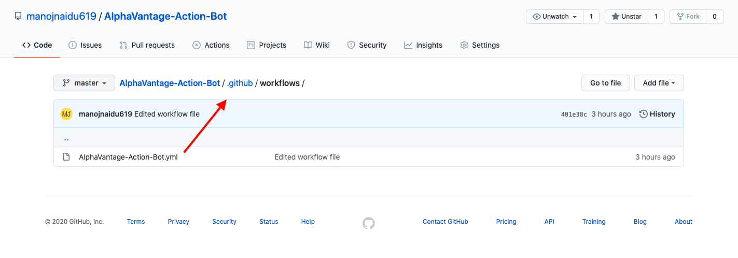Open the Unwatch notifications dropdown
Image resolution: width=738 pixels, height=258 pixels.
point(554,17)
